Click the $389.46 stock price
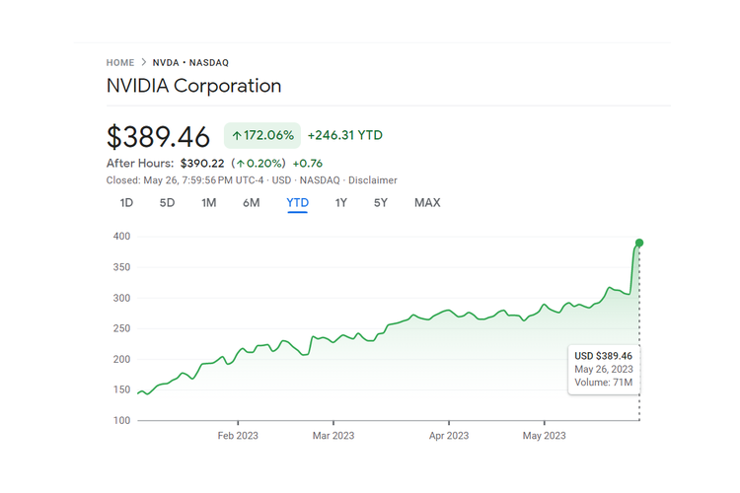The image size is (740, 493). (x=160, y=136)
